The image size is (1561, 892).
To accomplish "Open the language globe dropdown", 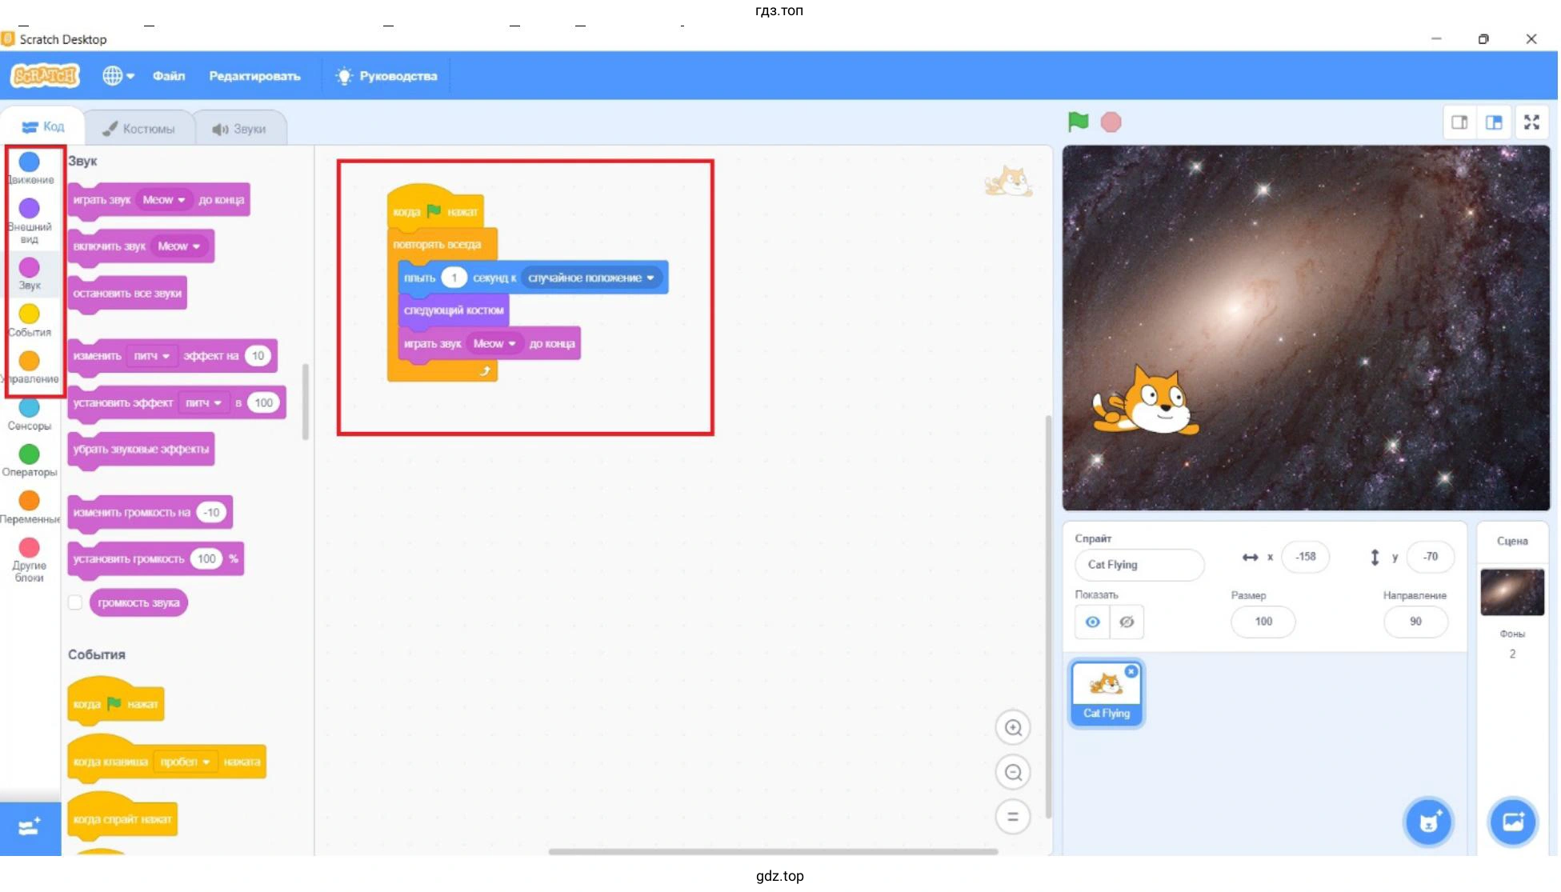I will click(118, 76).
